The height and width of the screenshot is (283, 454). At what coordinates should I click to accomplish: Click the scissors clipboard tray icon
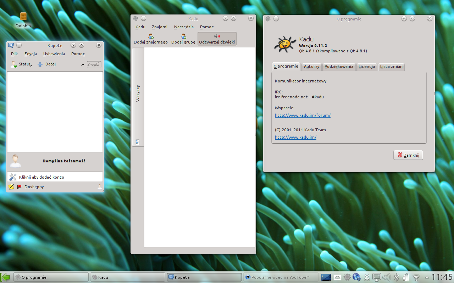click(x=367, y=277)
